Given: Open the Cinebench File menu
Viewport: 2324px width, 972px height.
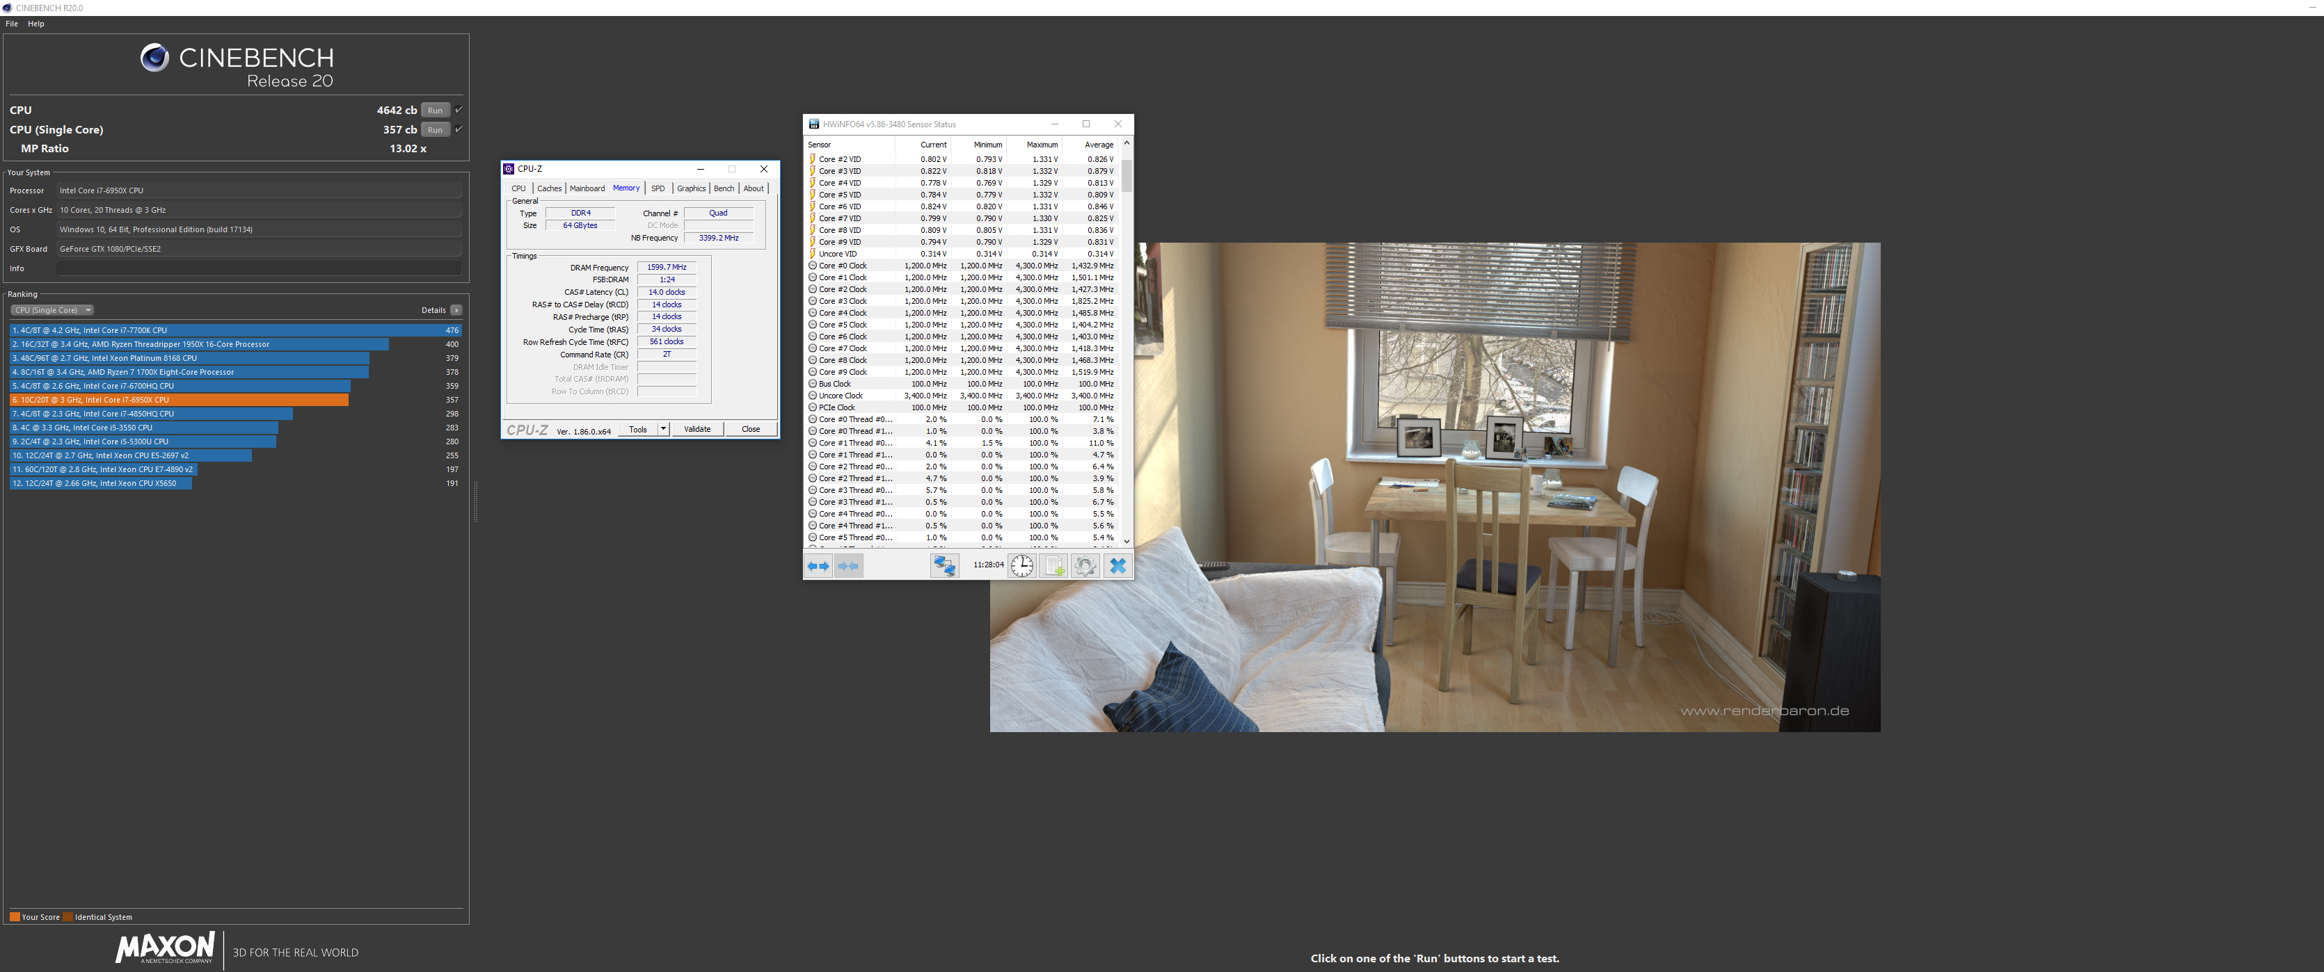Looking at the screenshot, I should tap(12, 24).
